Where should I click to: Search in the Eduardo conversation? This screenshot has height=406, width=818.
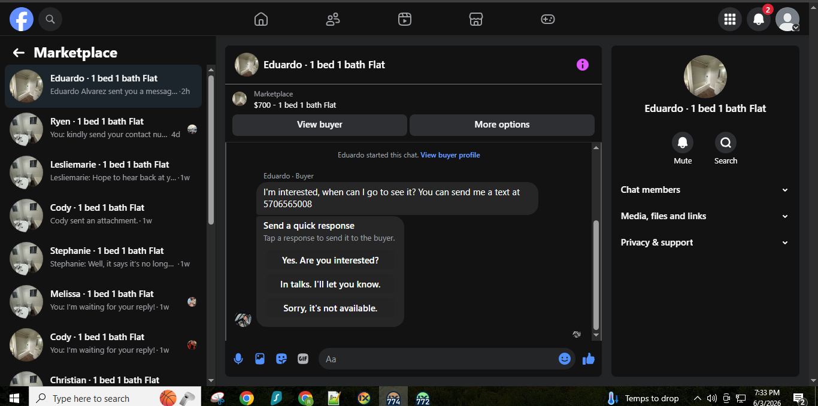[726, 143]
